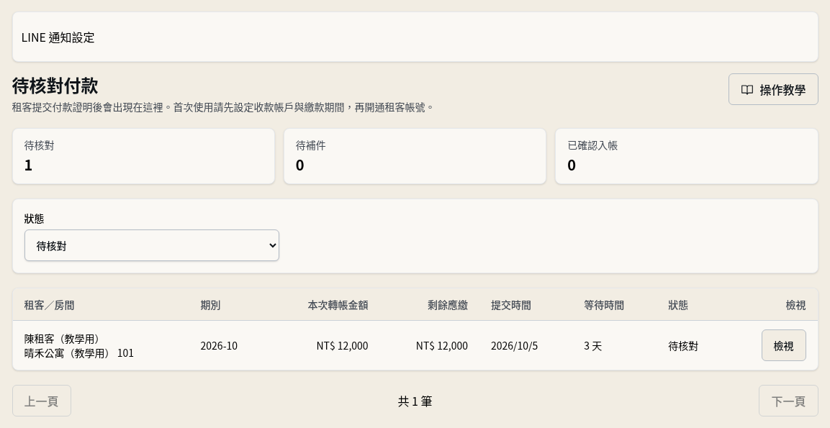Select the 待補件 summary card
The height and width of the screenshot is (428, 830).
coord(415,156)
